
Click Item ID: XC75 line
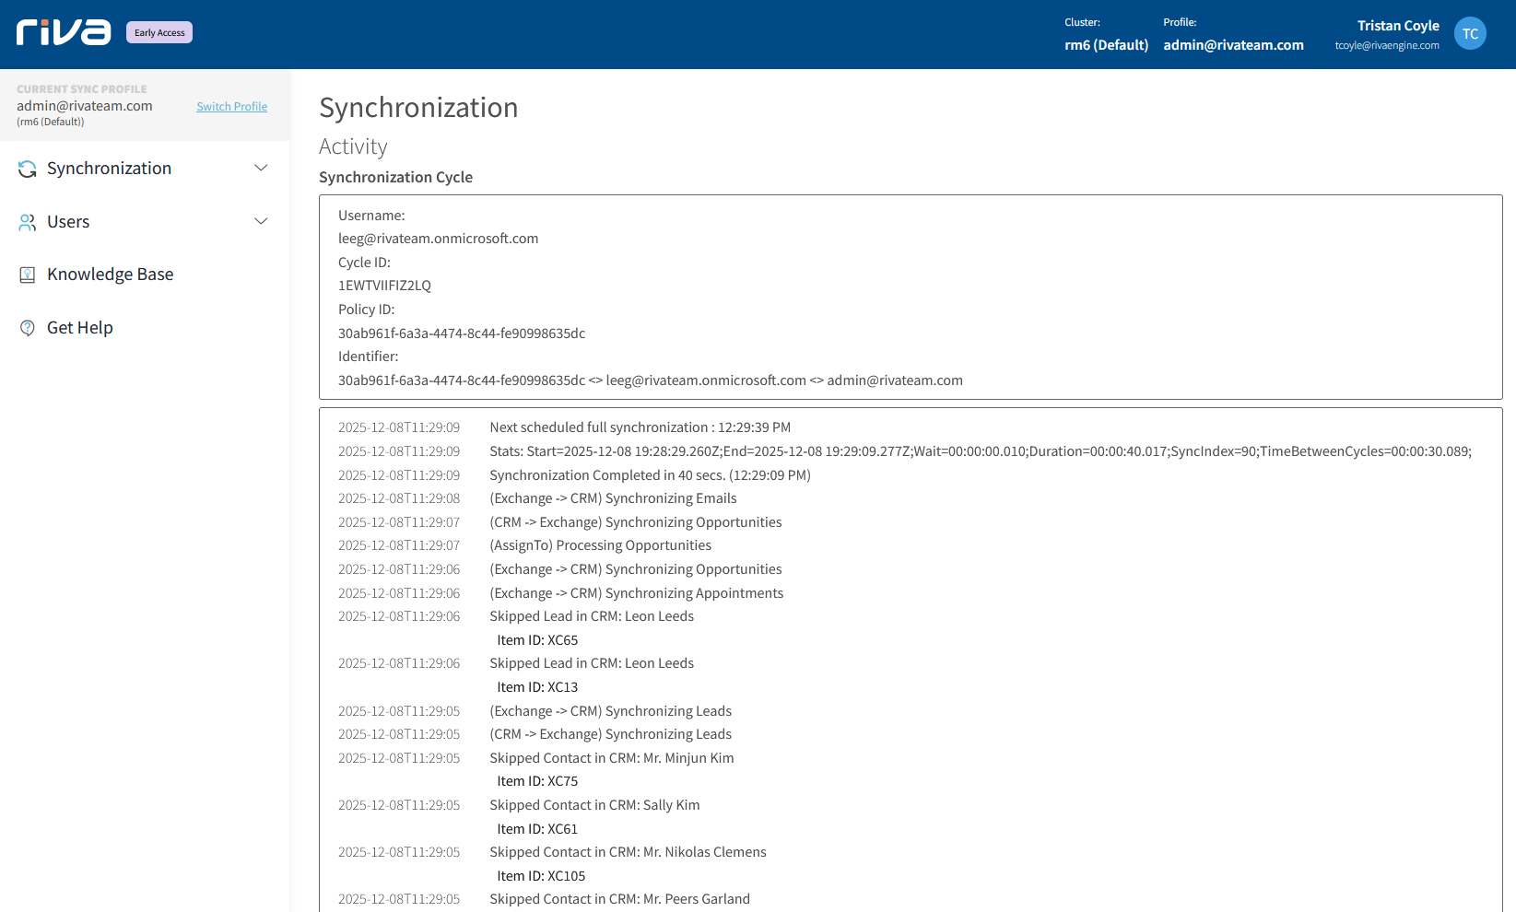pyautogui.click(x=537, y=781)
